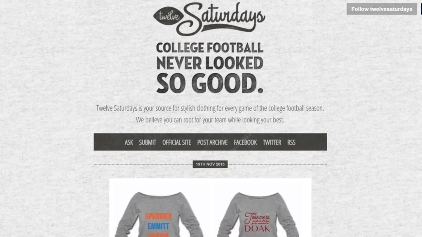This screenshot has height=237, width=422.
Task: Click the EMMITT text on the sweatshirt
Action: pos(159,226)
